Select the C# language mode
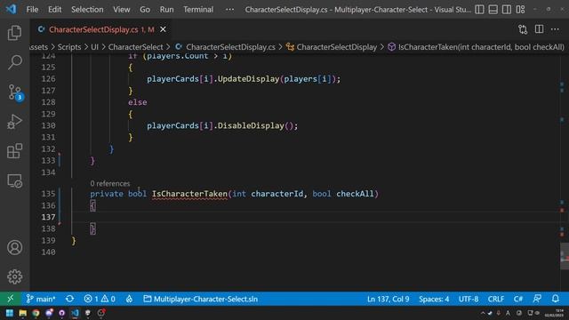This screenshot has width=569, height=320. (x=517, y=299)
